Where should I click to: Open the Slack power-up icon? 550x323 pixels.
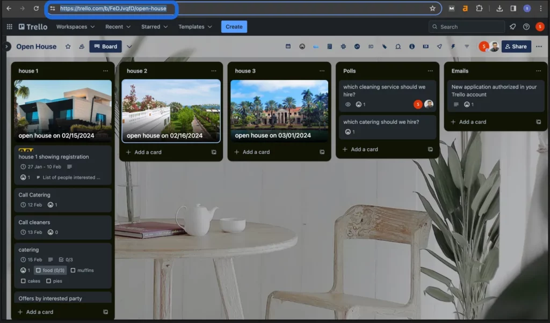coord(343,46)
